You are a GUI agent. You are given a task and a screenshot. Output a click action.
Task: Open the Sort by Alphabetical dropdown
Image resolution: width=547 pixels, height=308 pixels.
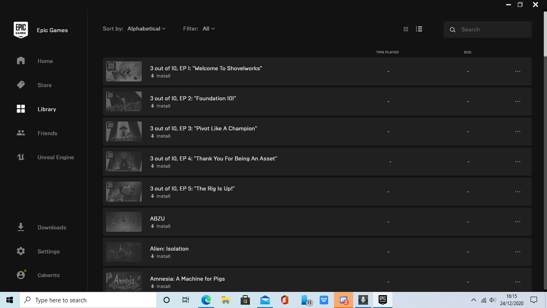tap(146, 29)
